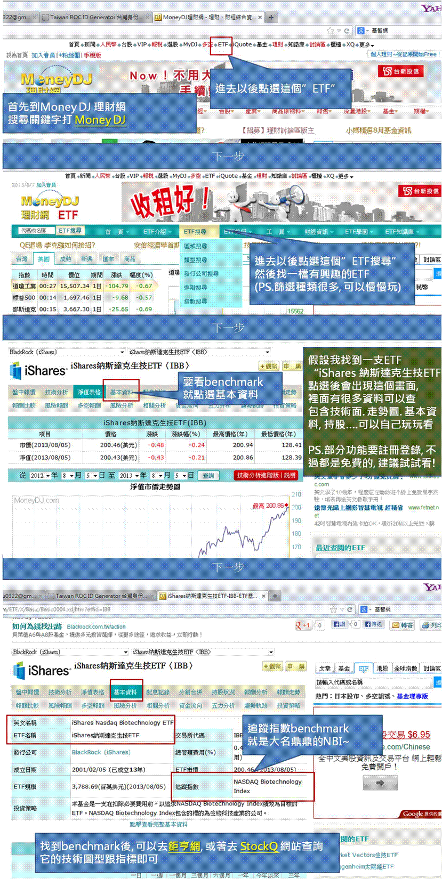
Task: Open the start-year dropdown showing 2012
Action: coord(40,476)
